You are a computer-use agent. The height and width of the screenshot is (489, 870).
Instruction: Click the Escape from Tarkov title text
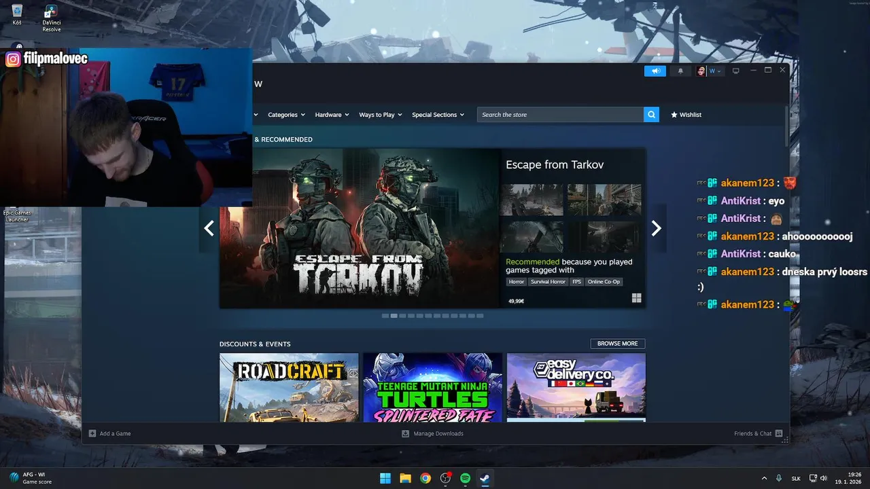pos(555,164)
